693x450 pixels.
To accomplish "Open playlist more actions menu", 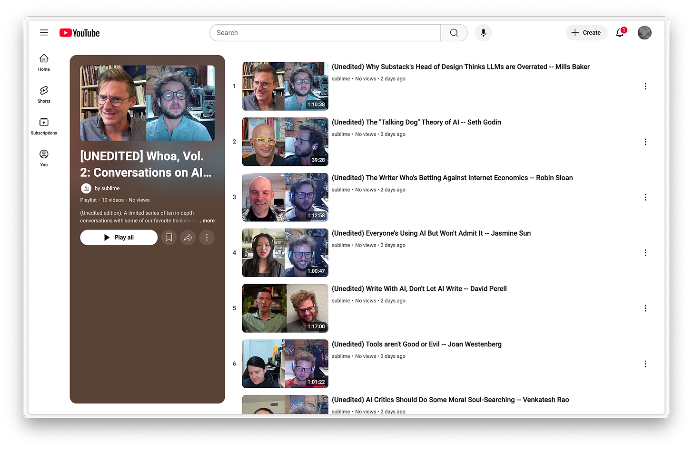I will 207,238.
